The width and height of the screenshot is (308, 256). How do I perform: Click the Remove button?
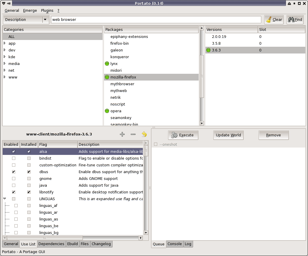(x=274, y=135)
